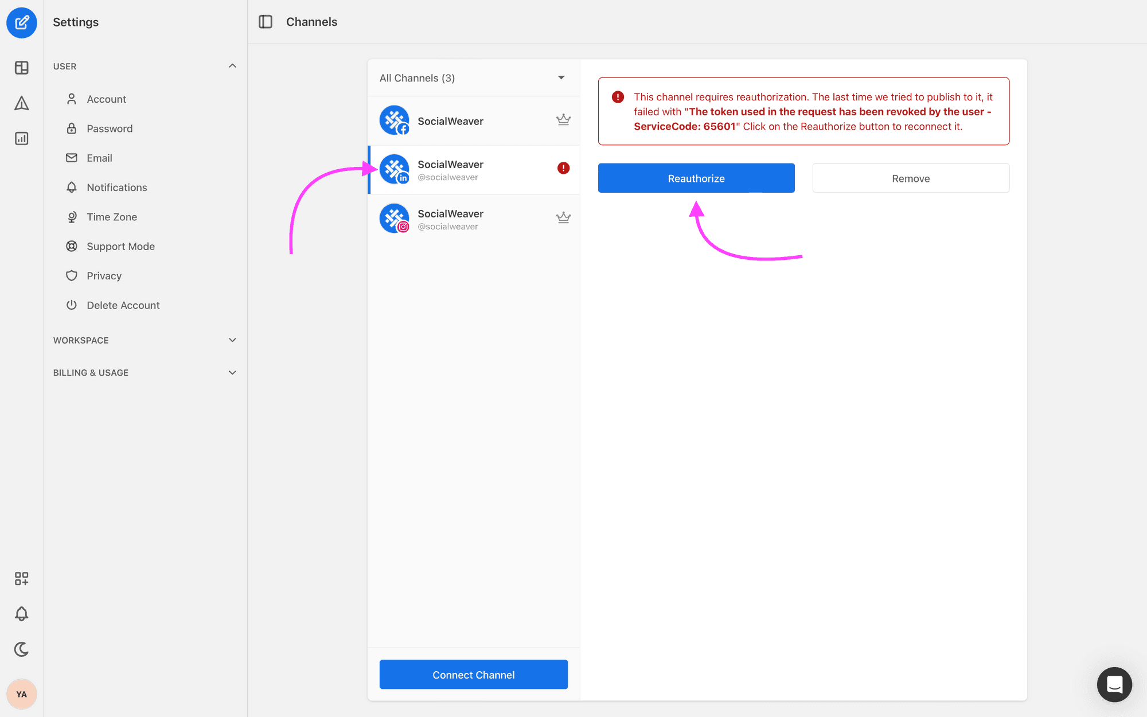Click the Channels page title
The width and height of the screenshot is (1147, 717).
[x=311, y=22]
